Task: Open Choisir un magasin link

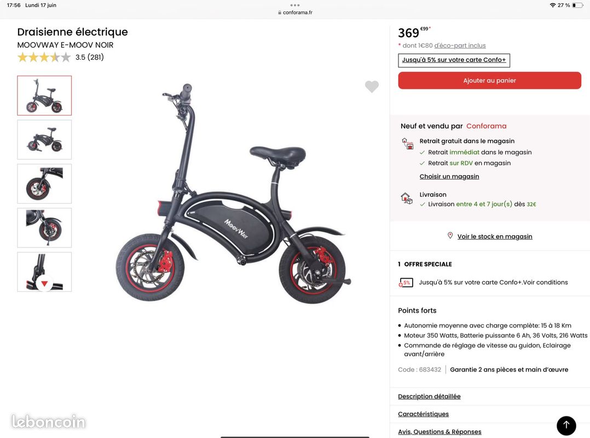Action: (x=449, y=176)
